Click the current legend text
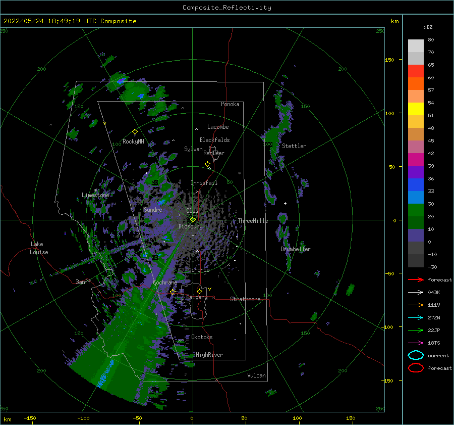Screen dimensions: 454x425 [x=438, y=355]
